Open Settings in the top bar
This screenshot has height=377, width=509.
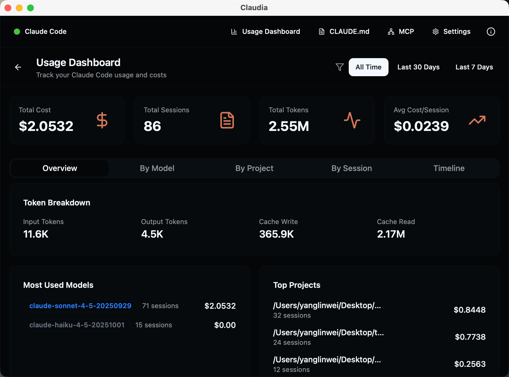(x=451, y=32)
